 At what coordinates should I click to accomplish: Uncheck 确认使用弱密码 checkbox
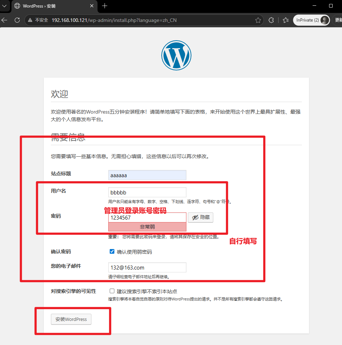click(112, 251)
